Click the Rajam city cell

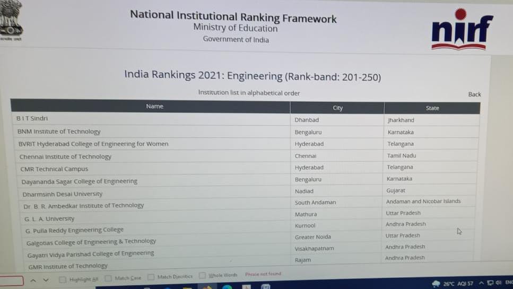tap(302, 260)
